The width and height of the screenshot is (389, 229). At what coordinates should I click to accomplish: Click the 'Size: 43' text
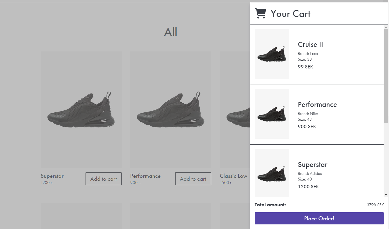(305, 119)
